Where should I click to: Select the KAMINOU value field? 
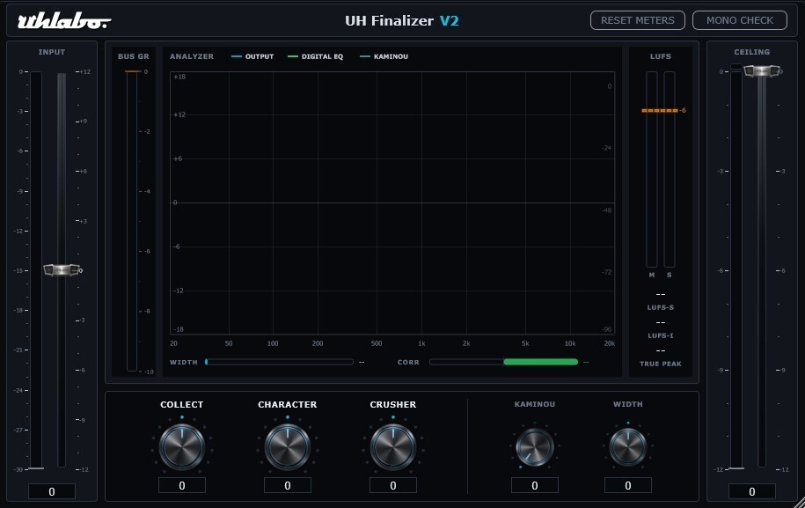534,485
